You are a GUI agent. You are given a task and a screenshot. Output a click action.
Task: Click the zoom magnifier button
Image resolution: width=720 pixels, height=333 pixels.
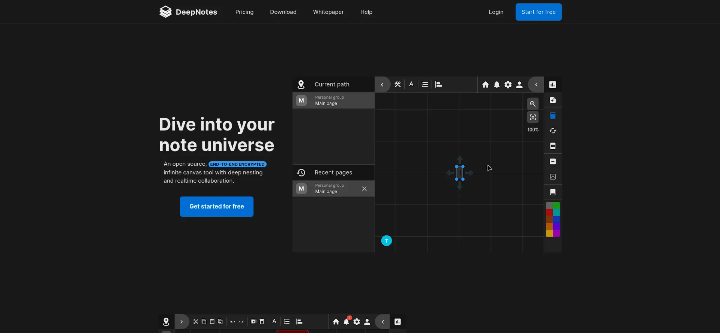click(x=533, y=104)
